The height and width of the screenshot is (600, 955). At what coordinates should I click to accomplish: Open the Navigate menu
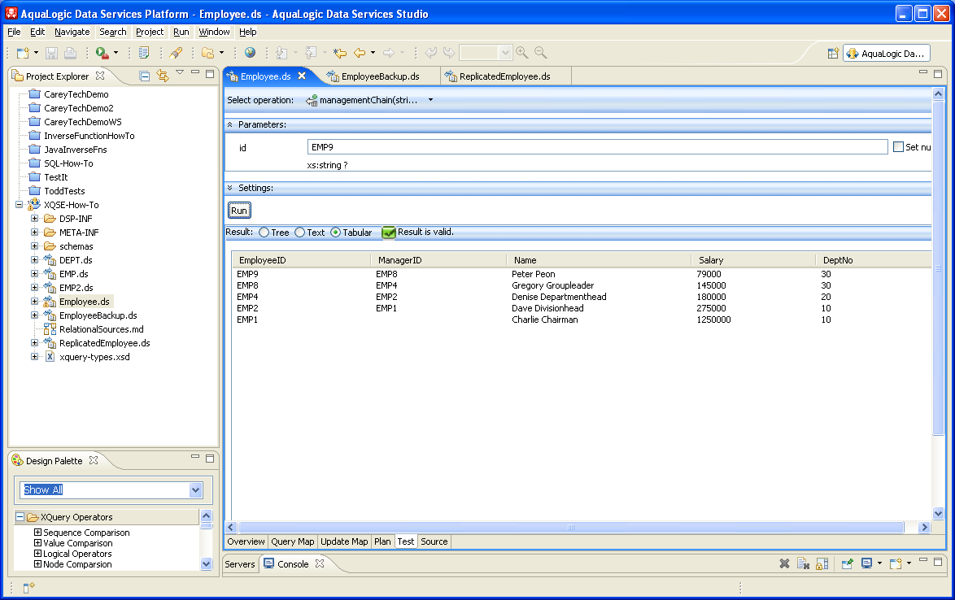pyautogui.click(x=72, y=32)
